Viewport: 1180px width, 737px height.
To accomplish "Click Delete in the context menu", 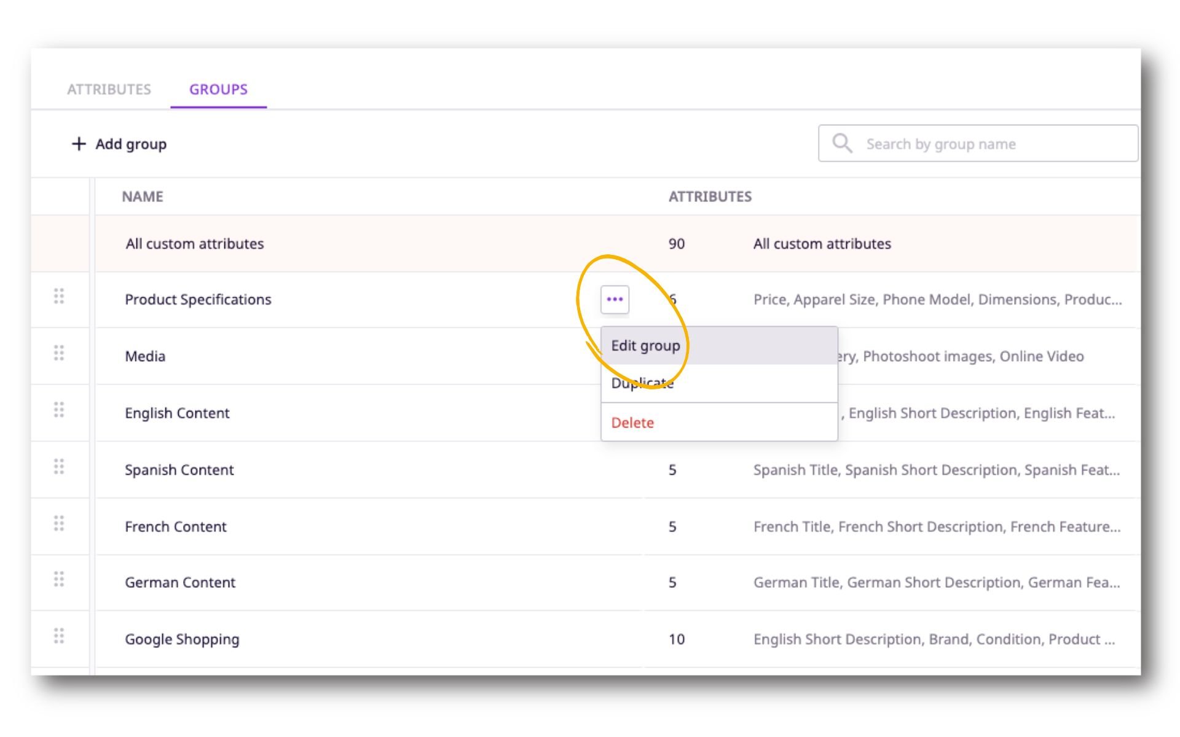I will coord(632,423).
